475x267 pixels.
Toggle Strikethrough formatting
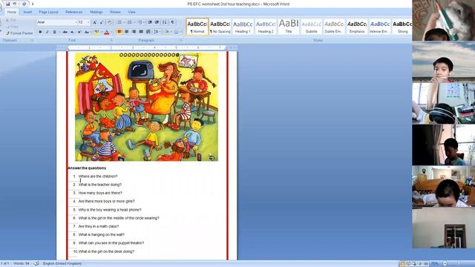click(65, 32)
